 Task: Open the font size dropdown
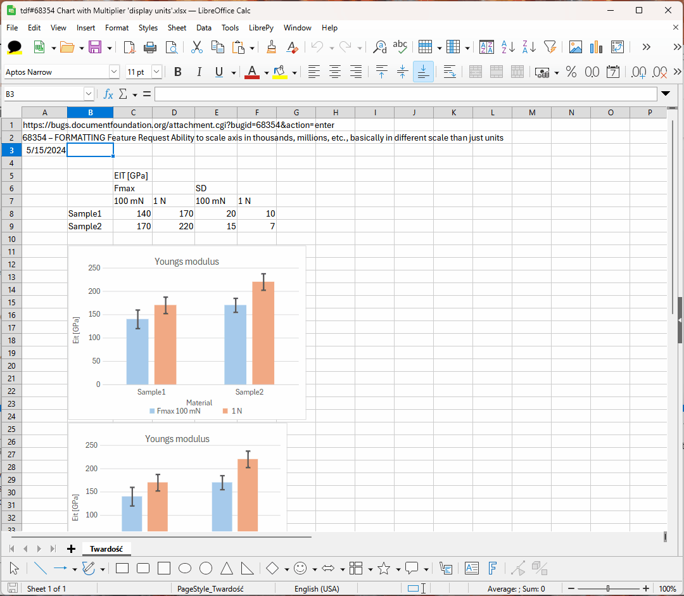click(x=156, y=72)
